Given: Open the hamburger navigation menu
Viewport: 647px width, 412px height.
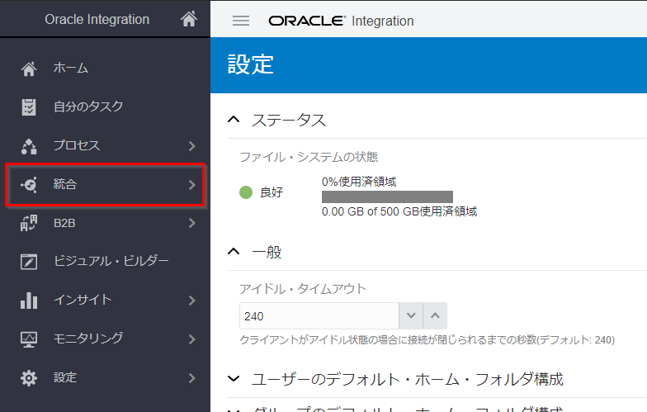Looking at the screenshot, I should [241, 21].
